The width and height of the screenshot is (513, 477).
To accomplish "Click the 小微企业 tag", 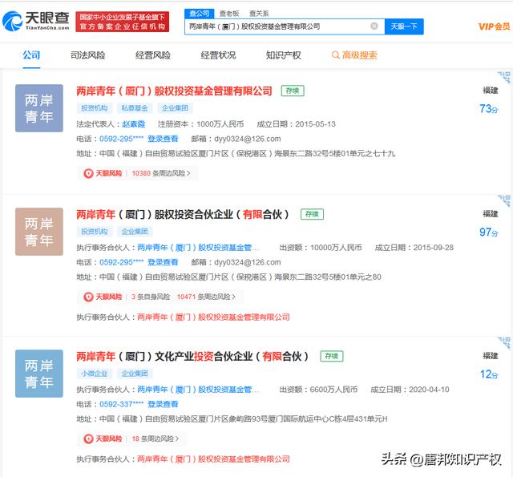I will click(95, 374).
